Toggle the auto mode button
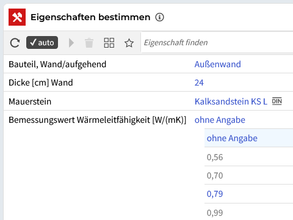This screenshot has width=293, height=220. coord(42,43)
